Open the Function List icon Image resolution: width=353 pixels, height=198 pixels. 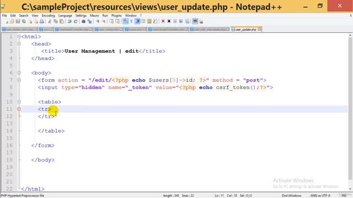point(154,21)
